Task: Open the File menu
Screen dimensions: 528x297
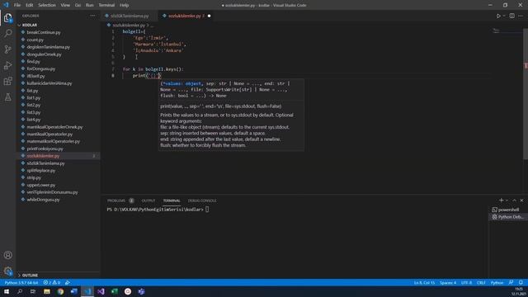Action: (x=17, y=5)
